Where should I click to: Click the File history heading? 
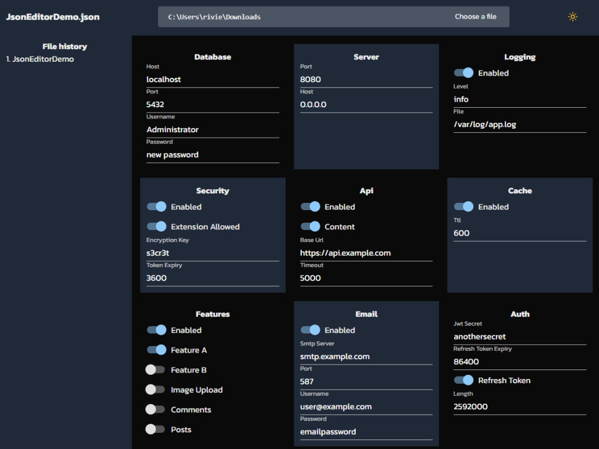click(x=65, y=47)
